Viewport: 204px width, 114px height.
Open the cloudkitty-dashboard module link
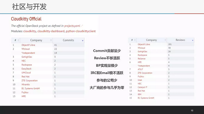[51, 31]
